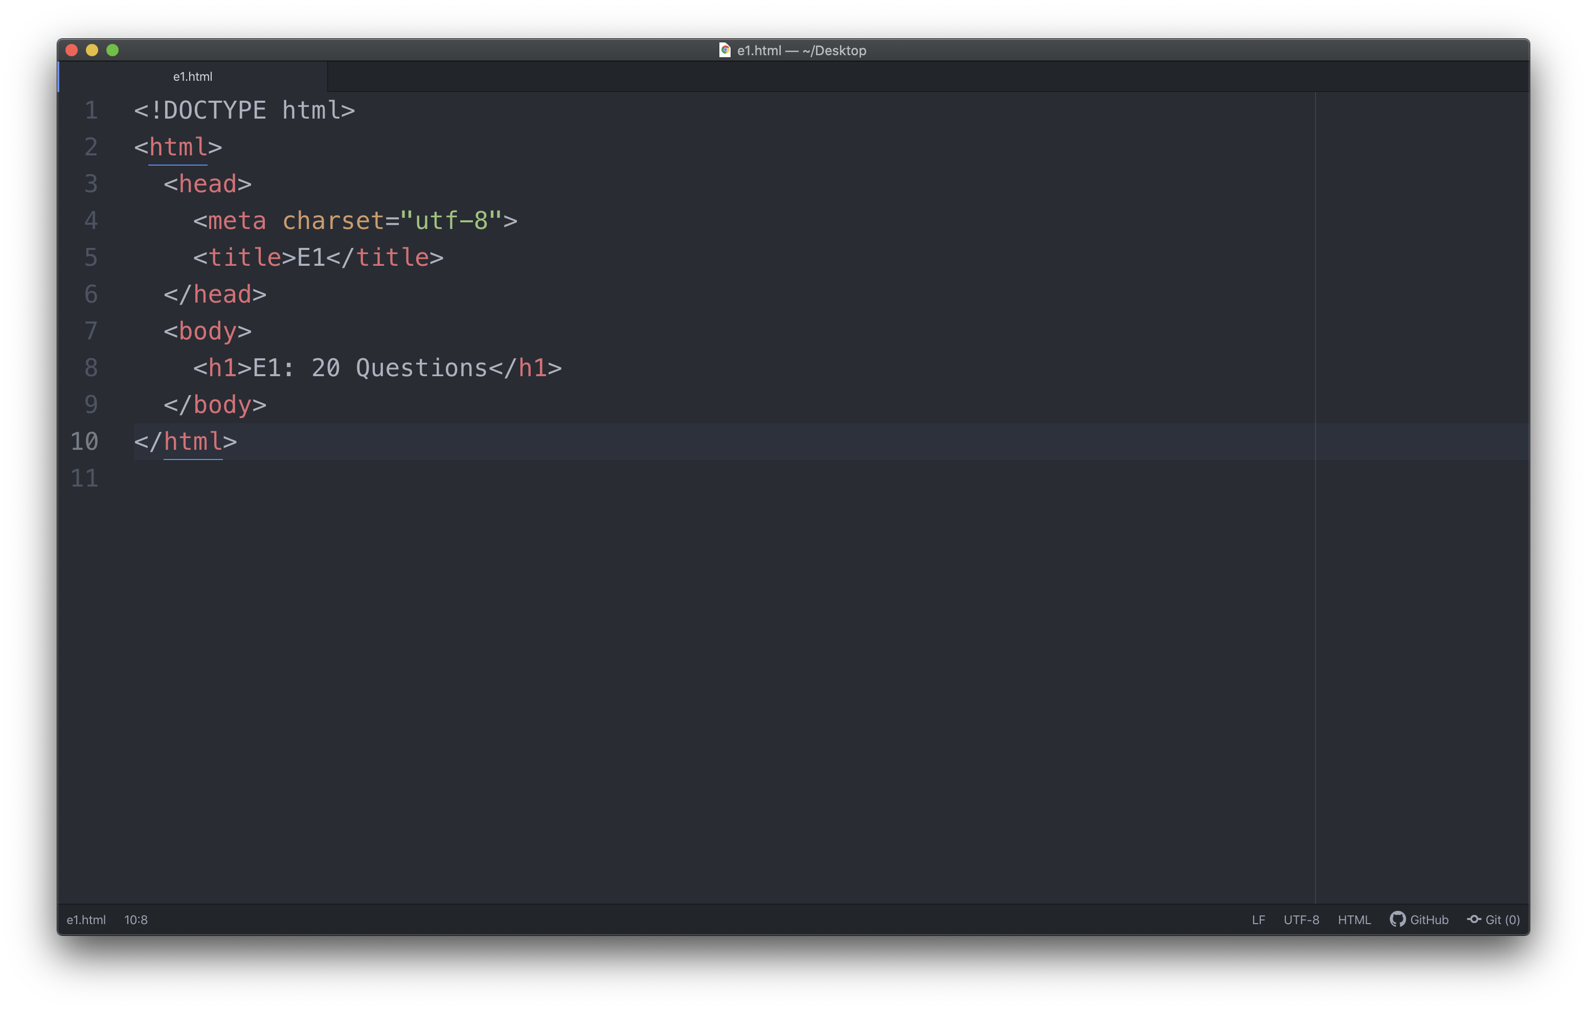Screen dimensions: 1587x1011
Task: Click line number 2 in the gutter
Action: click(x=91, y=147)
